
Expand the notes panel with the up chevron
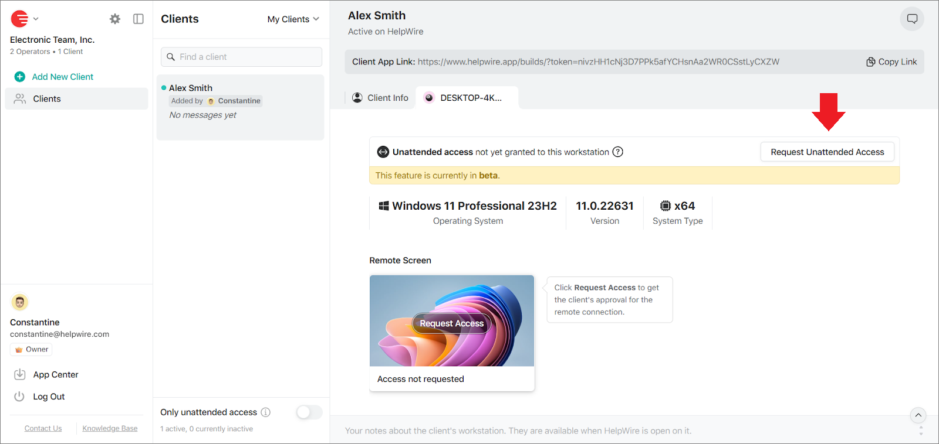(918, 415)
